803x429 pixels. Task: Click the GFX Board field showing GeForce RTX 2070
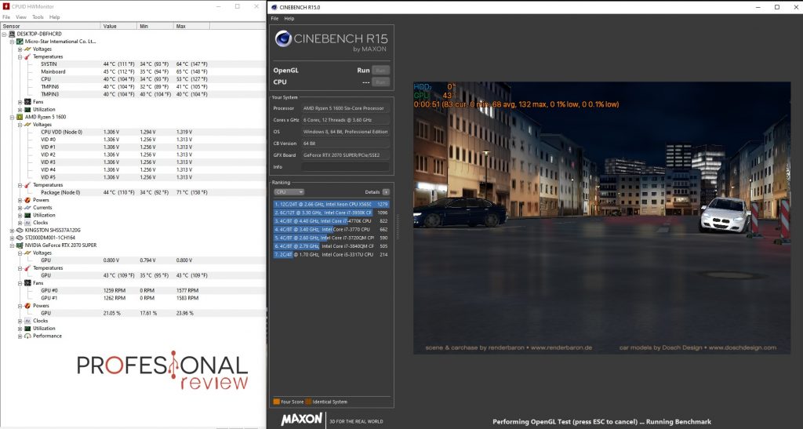pyautogui.click(x=346, y=155)
